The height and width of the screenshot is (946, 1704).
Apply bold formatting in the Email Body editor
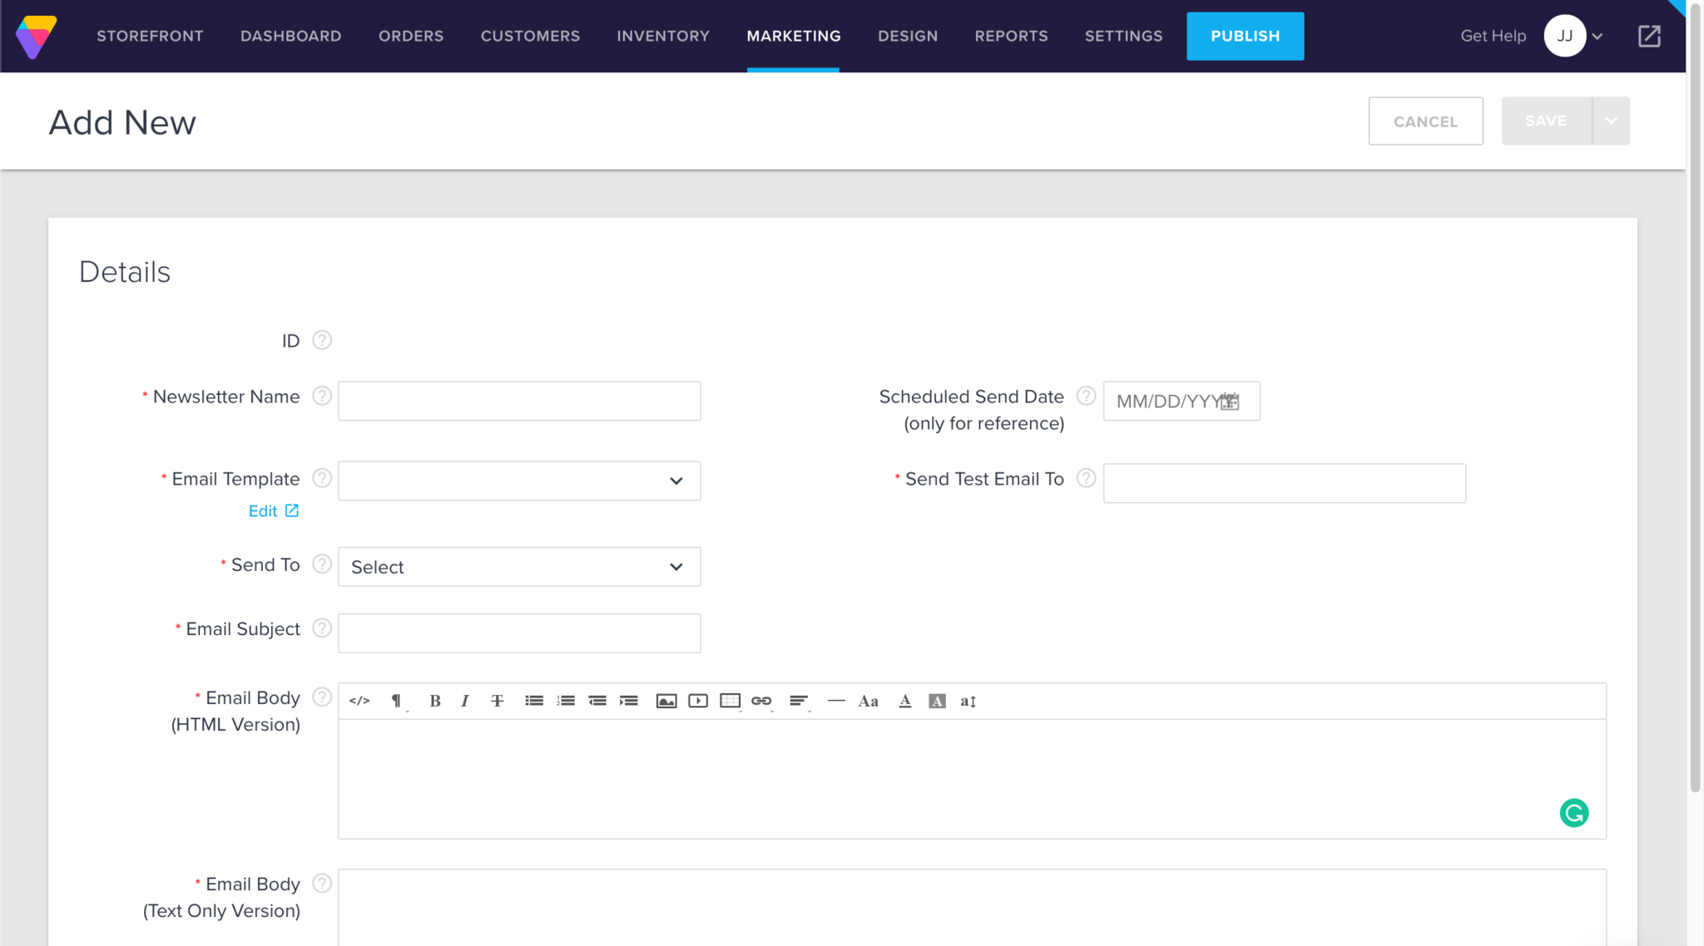click(434, 701)
